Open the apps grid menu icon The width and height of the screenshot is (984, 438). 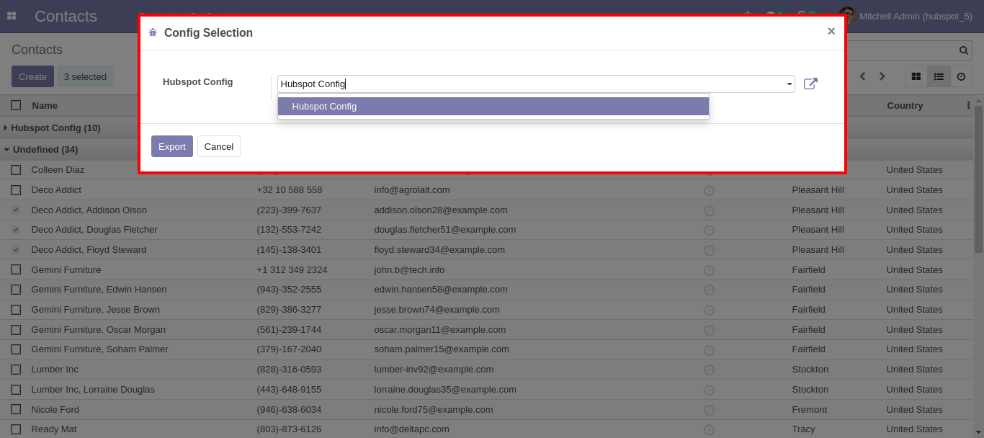click(12, 16)
